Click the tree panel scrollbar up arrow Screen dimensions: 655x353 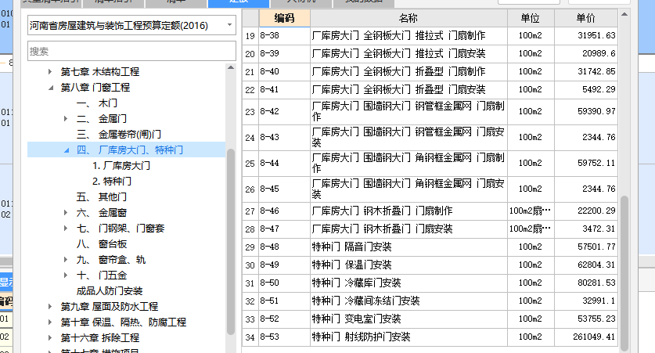tap(231, 67)
